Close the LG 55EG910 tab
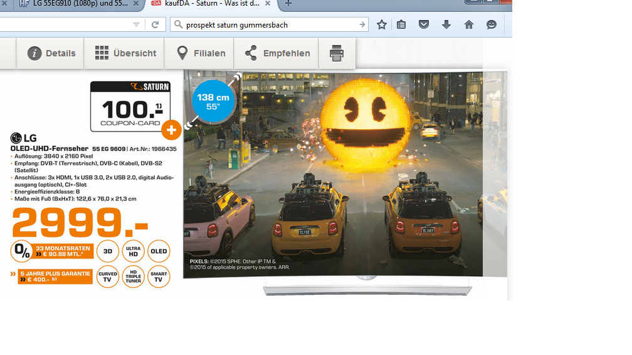The height and width of the screenshot is (355, 632). pyautogui.click(x=136, y=3)
